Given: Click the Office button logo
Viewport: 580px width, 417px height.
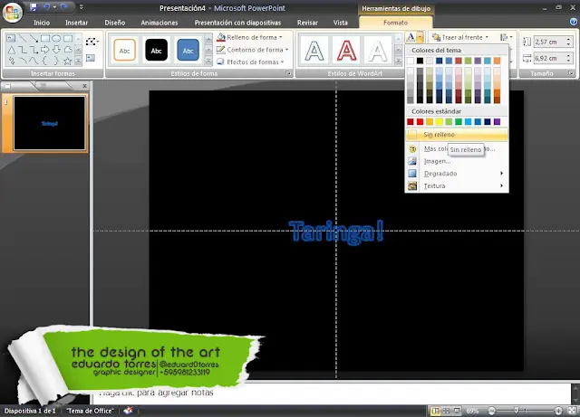Looking at the screenshot, I should [12, 10].
